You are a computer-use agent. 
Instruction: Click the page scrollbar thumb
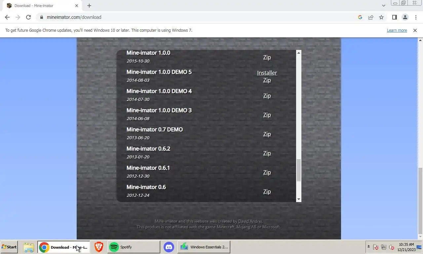tap(420, 200)
